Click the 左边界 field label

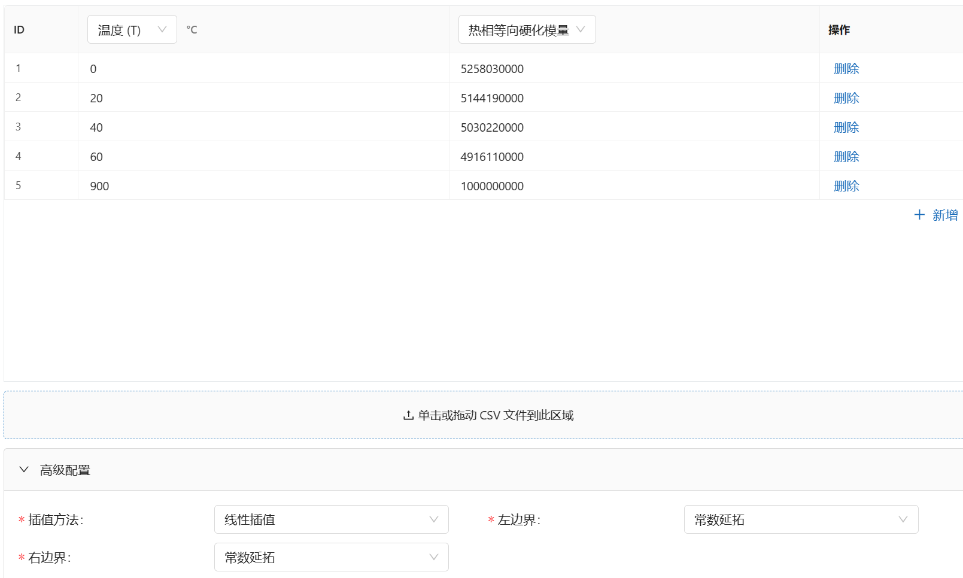tap(519, 520)
